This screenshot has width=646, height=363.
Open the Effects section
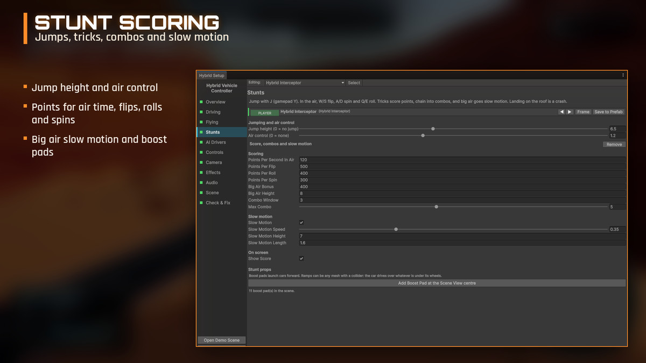[221, 172]
